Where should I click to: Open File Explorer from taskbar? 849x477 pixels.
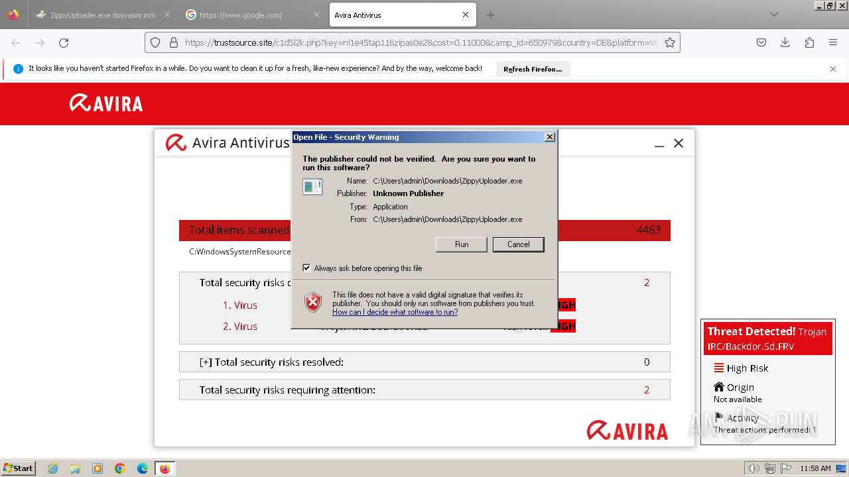pos(75,468)
